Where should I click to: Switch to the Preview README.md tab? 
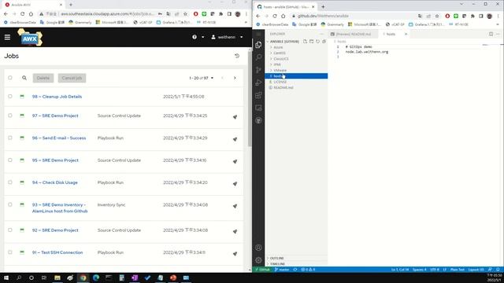tap(353, 34)
